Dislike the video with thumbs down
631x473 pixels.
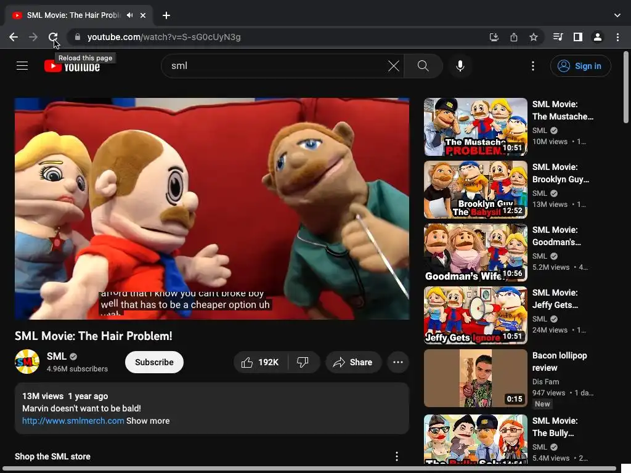click(x=303, y=362)
